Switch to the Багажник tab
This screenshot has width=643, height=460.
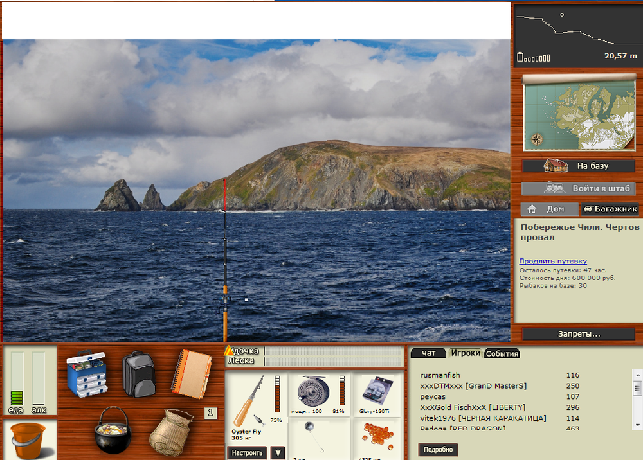(610, 209)
